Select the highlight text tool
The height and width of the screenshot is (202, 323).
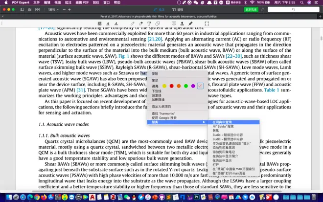pyautogui.click(x=99, y=23)
